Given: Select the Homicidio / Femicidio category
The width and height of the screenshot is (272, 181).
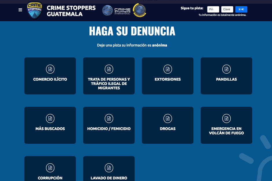Looking at the screenshot, I should [x=109, y=129].
